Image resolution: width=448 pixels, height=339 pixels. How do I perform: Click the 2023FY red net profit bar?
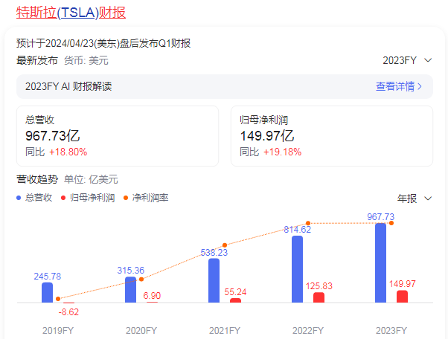tap(403, 297)
